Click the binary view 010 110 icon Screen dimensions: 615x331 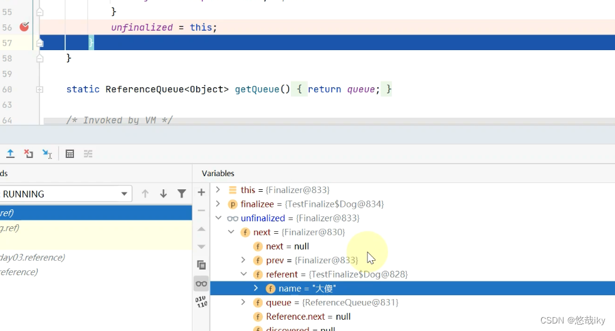click(202, 302)
